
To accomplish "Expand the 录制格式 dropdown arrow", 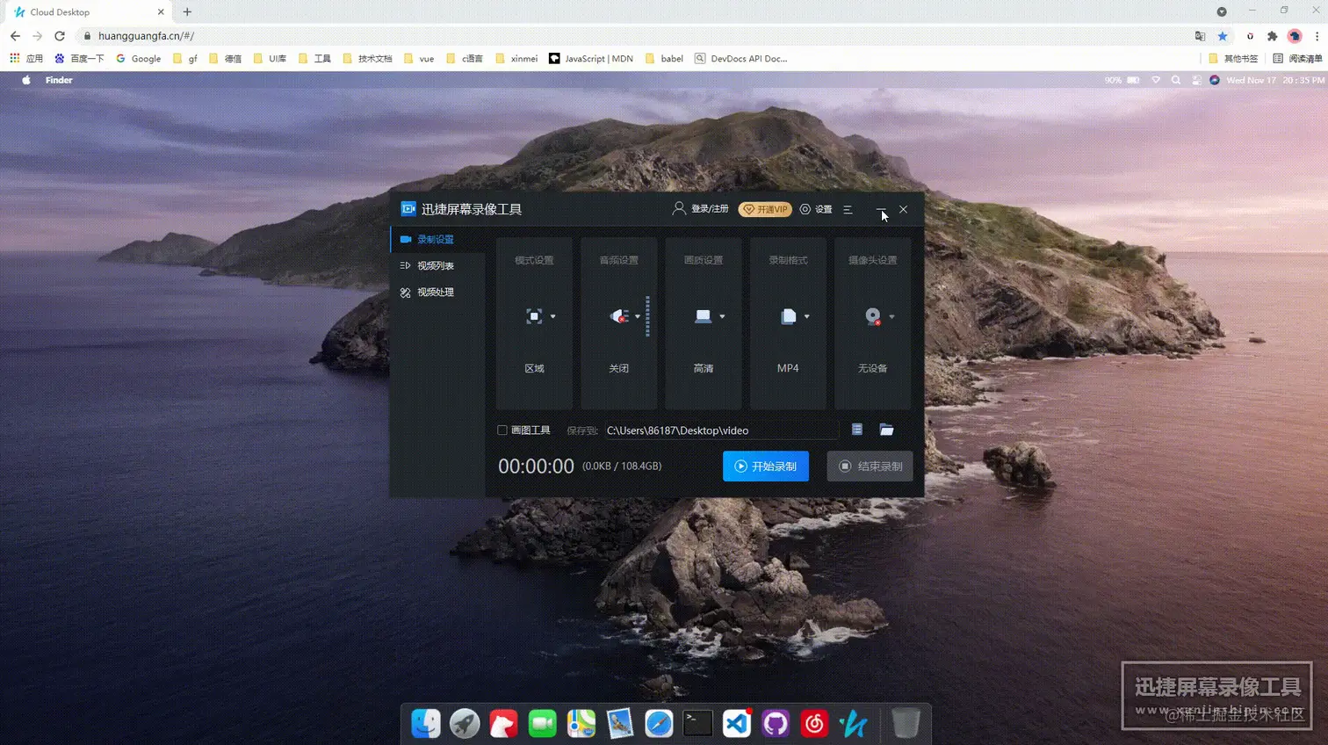I will 807,316.
